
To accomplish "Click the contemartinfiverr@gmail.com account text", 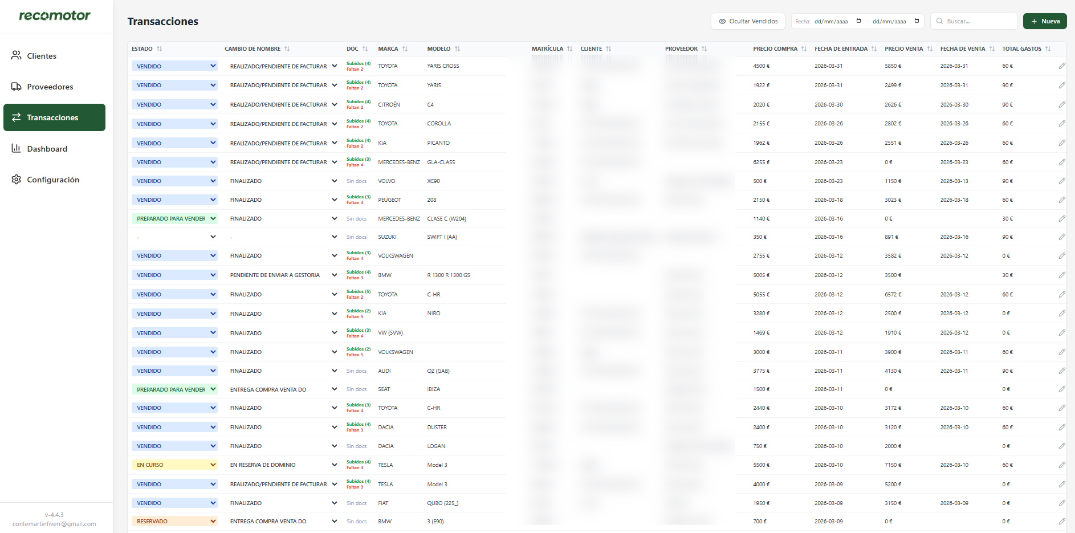I will tap(54, 524).
